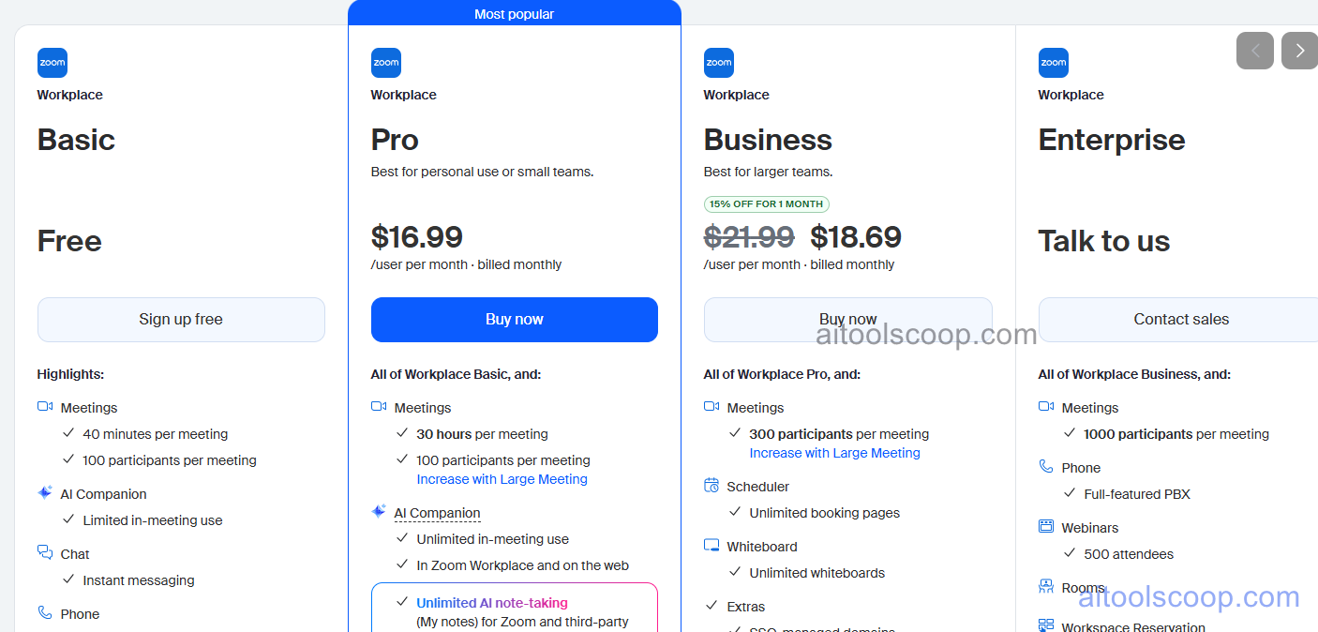
Task: Click the Phone icon at bottom of Basic plan
Action: point(43,612)
